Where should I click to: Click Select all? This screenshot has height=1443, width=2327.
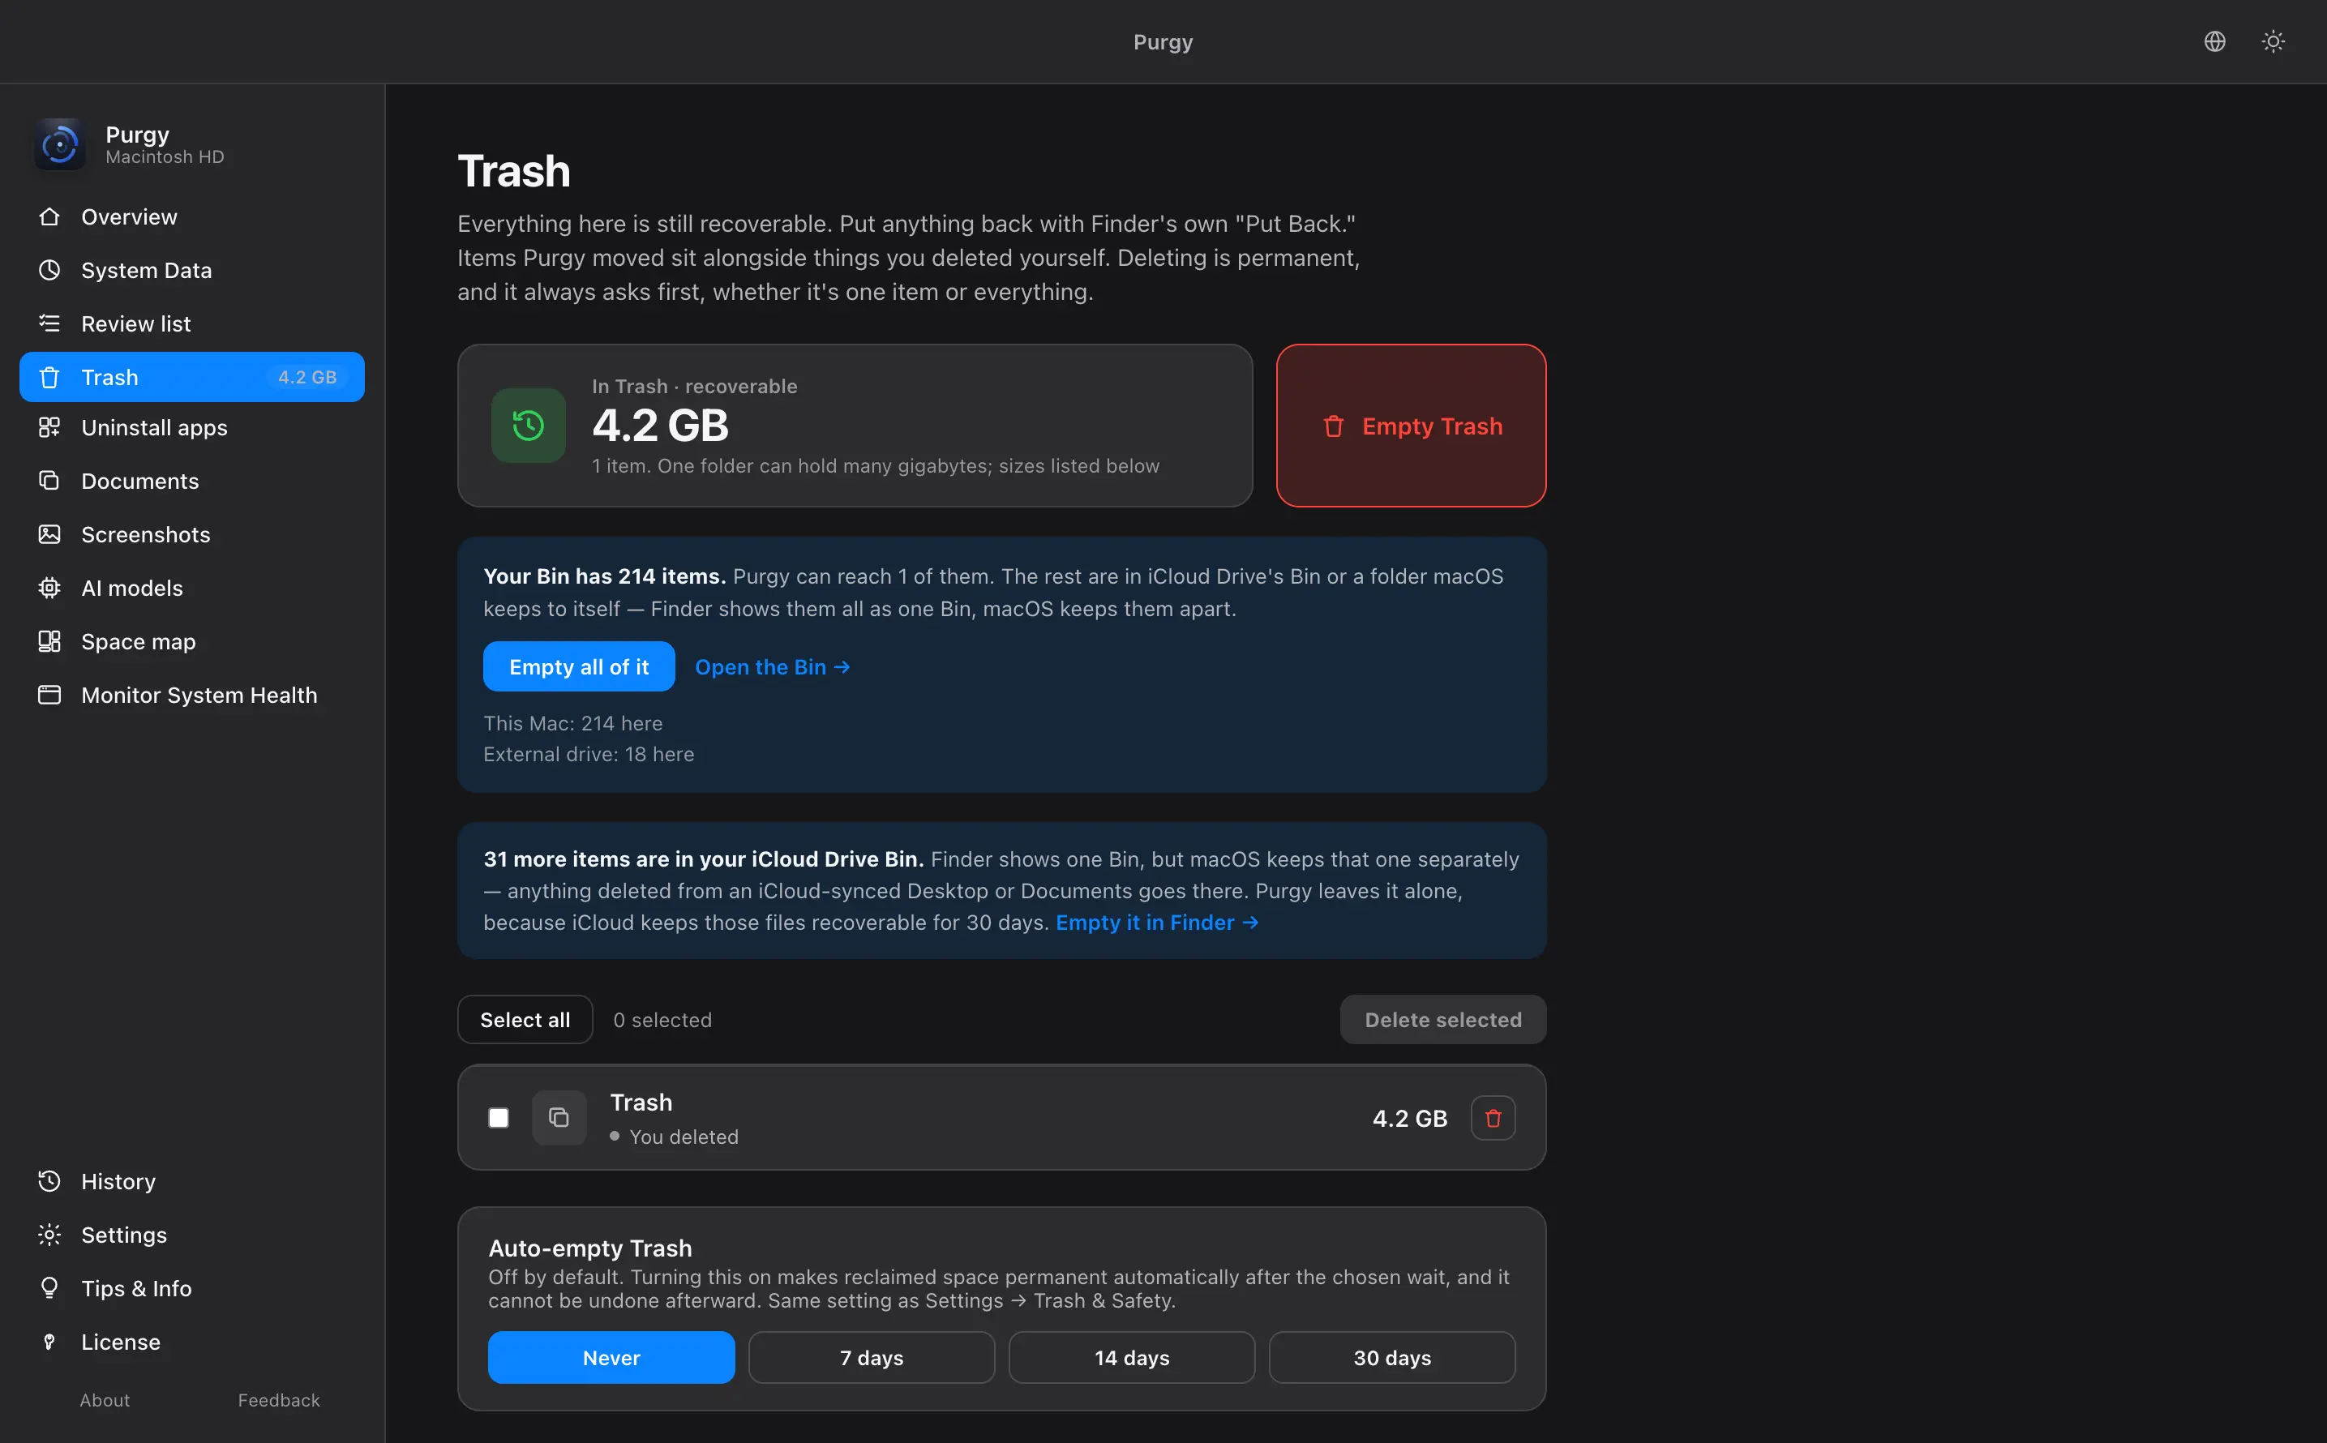[525, 1019]
